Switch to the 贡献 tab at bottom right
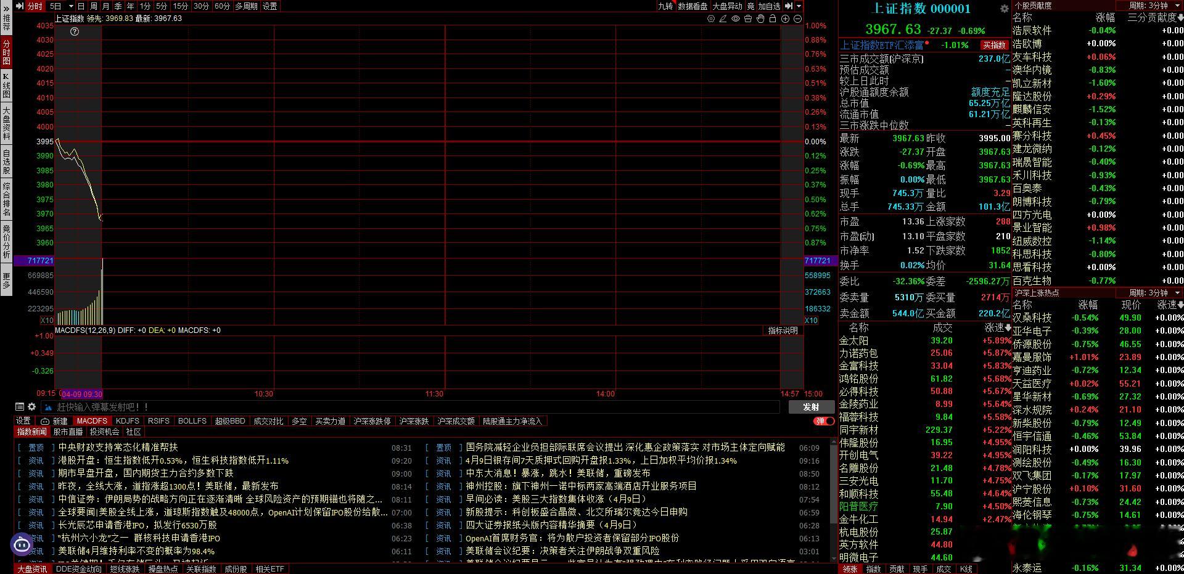Screen dimensions: 1184x574 [x=897, y=569]
